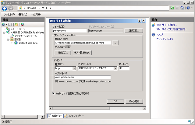
Task: Click the Forward navigation arrow icon
Action: click(x=11, y=9)
